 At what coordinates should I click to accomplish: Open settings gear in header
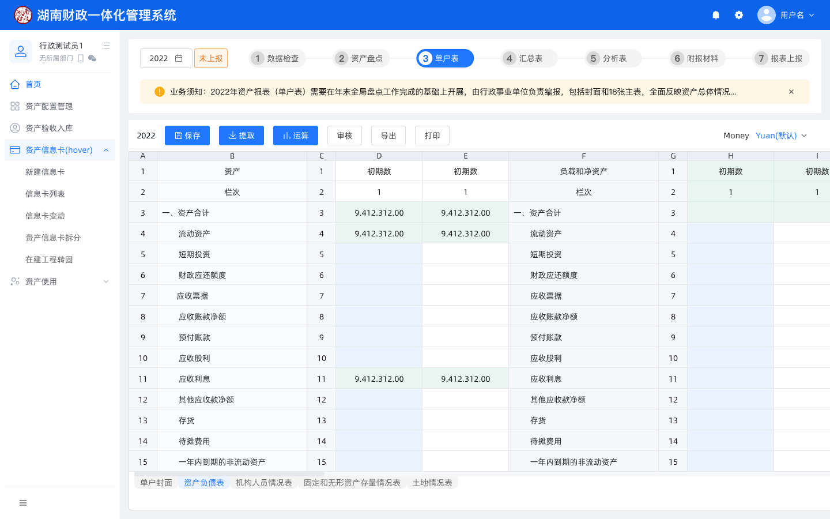pyautogui.click(x=739, y=15)
